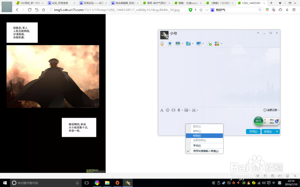
Task: Click the send file folder icon
Action: click(x=188, y=44)
